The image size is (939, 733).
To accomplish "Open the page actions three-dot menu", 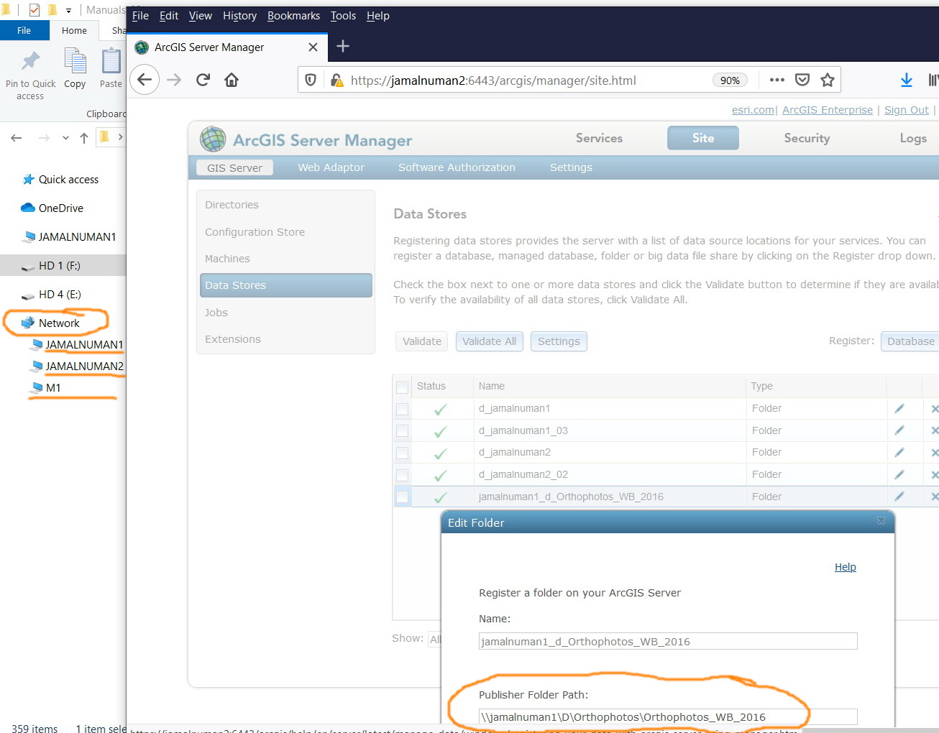I will (x=777, y=80).
